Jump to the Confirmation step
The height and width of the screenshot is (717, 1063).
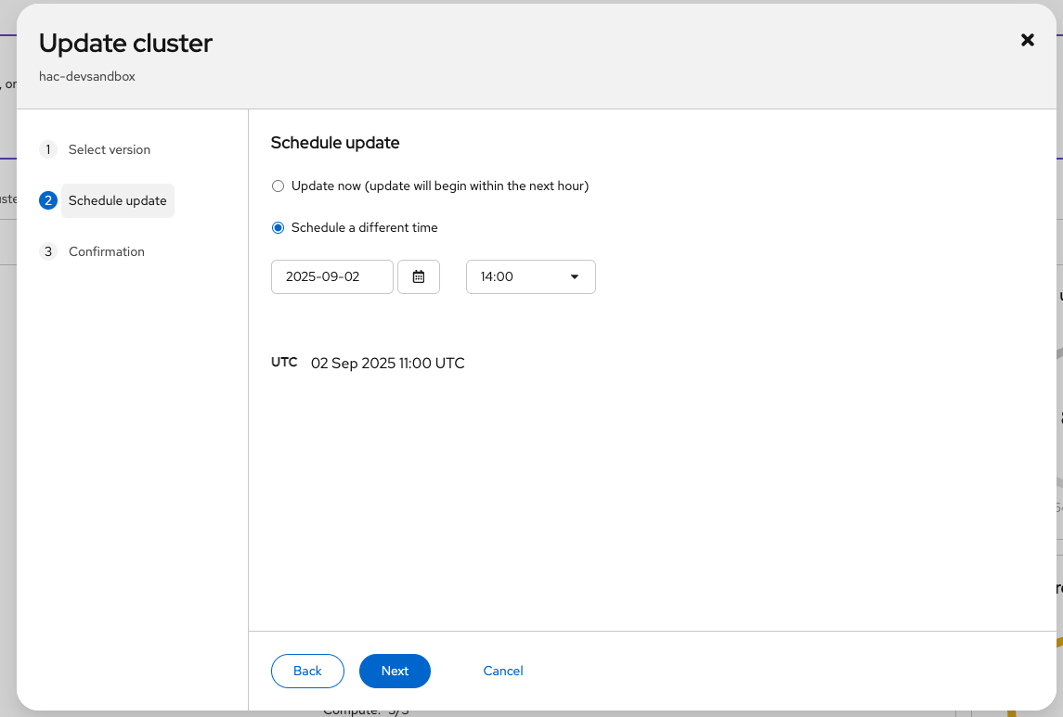(x=106, y=251)
